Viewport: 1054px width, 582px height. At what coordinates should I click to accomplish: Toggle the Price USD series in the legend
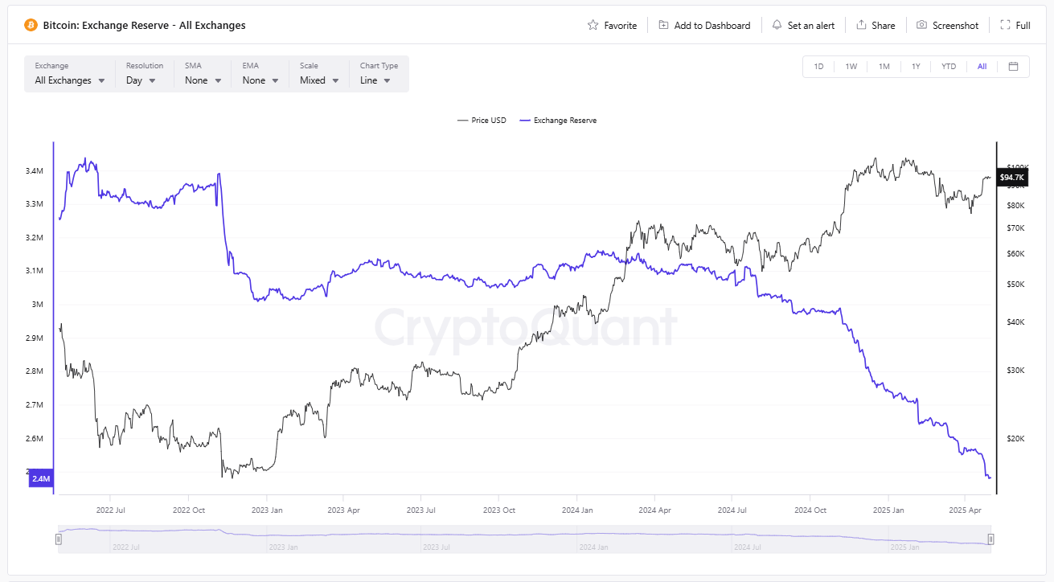coord(482,121)
